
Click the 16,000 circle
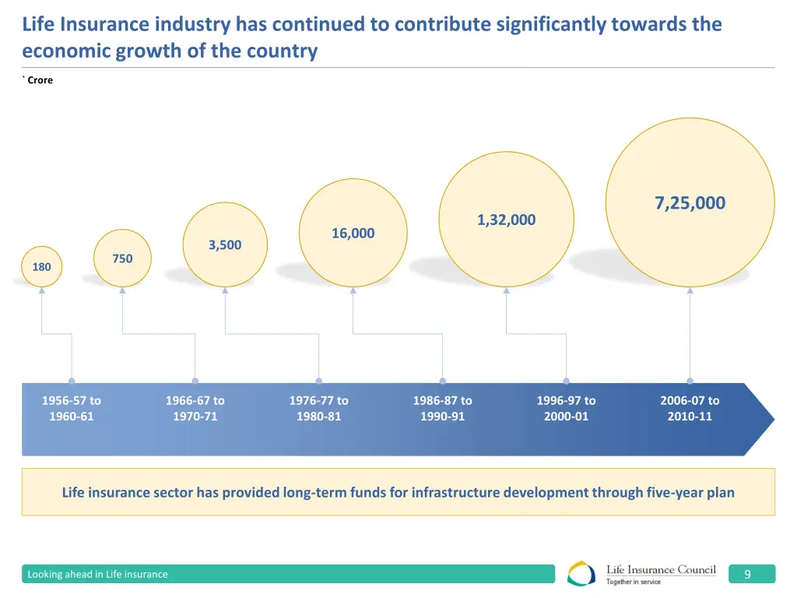(x=353, y=233)
